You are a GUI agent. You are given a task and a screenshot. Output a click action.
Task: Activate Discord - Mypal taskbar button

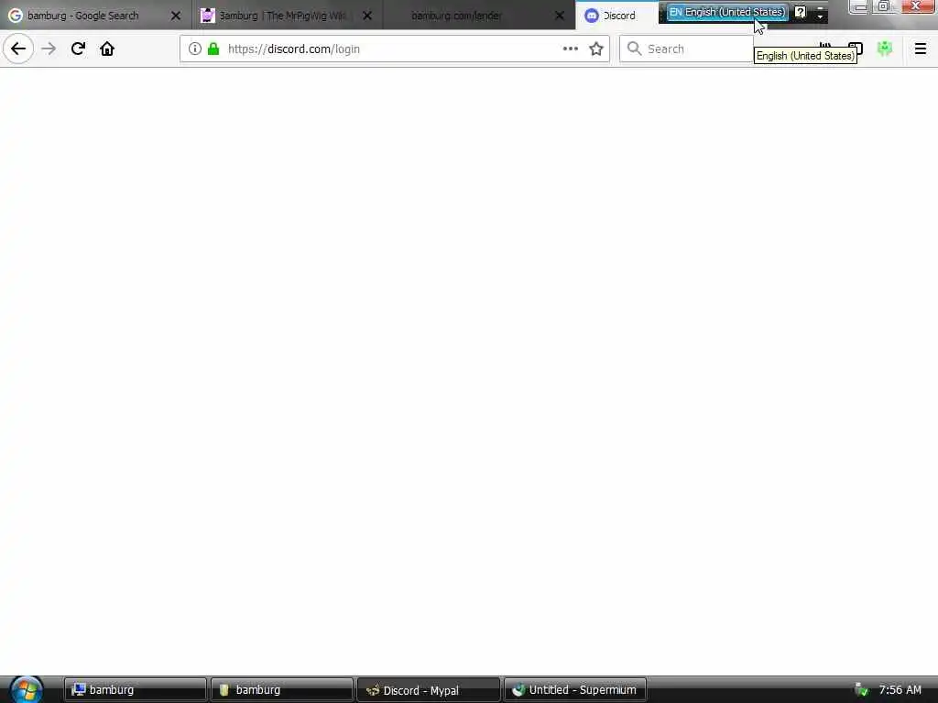point(429,690)
